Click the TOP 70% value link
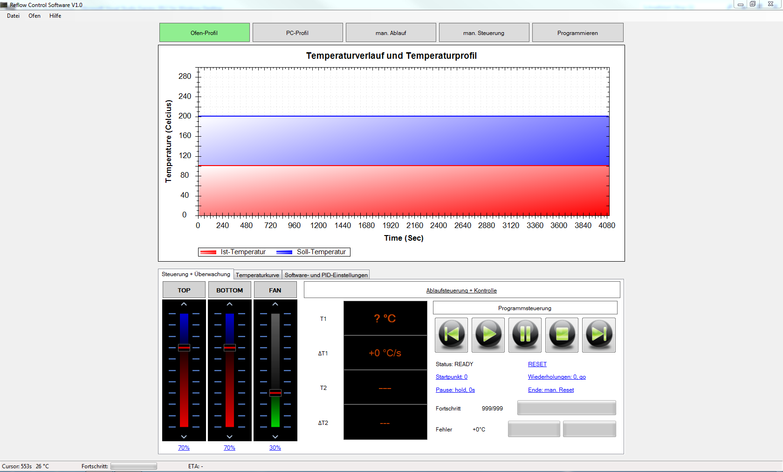Viewport: 783px width, 472px height. 184,448
